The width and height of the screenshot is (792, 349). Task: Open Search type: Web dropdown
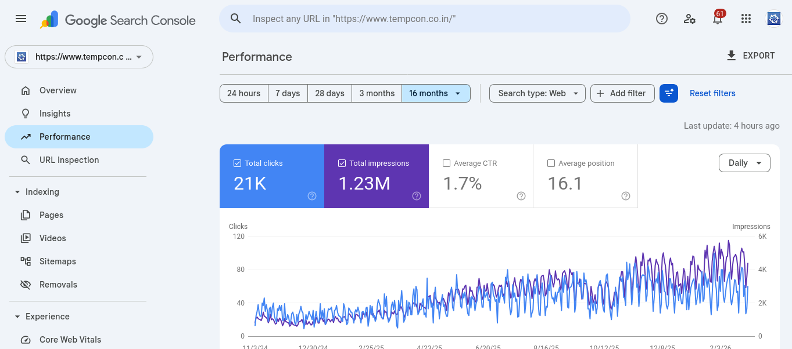point(537,93)
